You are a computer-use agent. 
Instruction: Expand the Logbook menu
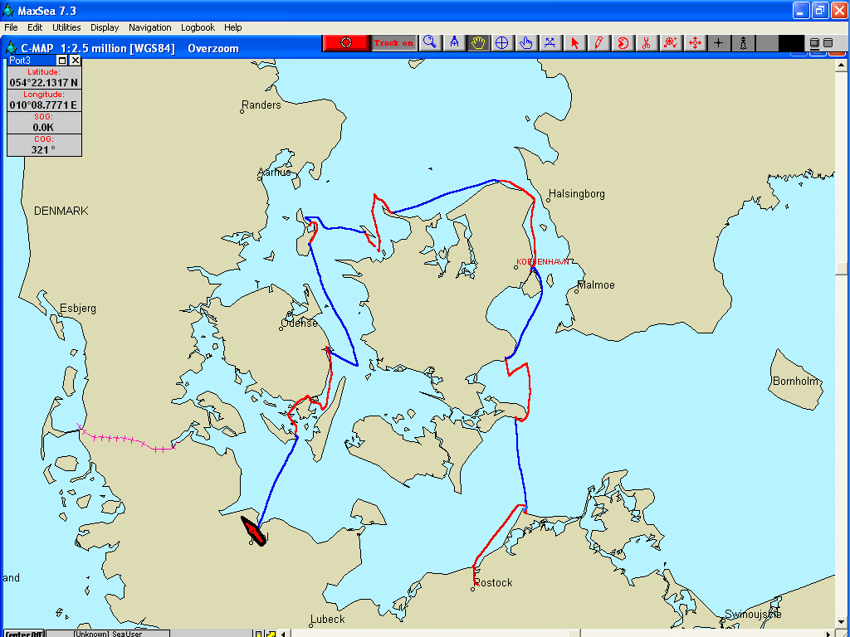click(198, 27)
